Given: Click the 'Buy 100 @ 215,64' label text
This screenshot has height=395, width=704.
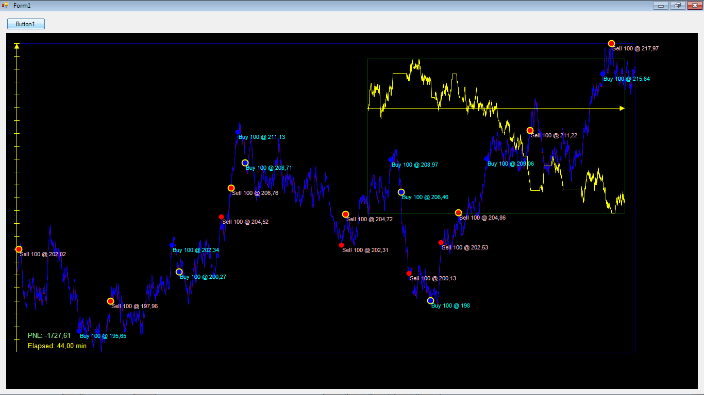Looking at the screenshot, I should pyautogui.click(x=627, y=79).
